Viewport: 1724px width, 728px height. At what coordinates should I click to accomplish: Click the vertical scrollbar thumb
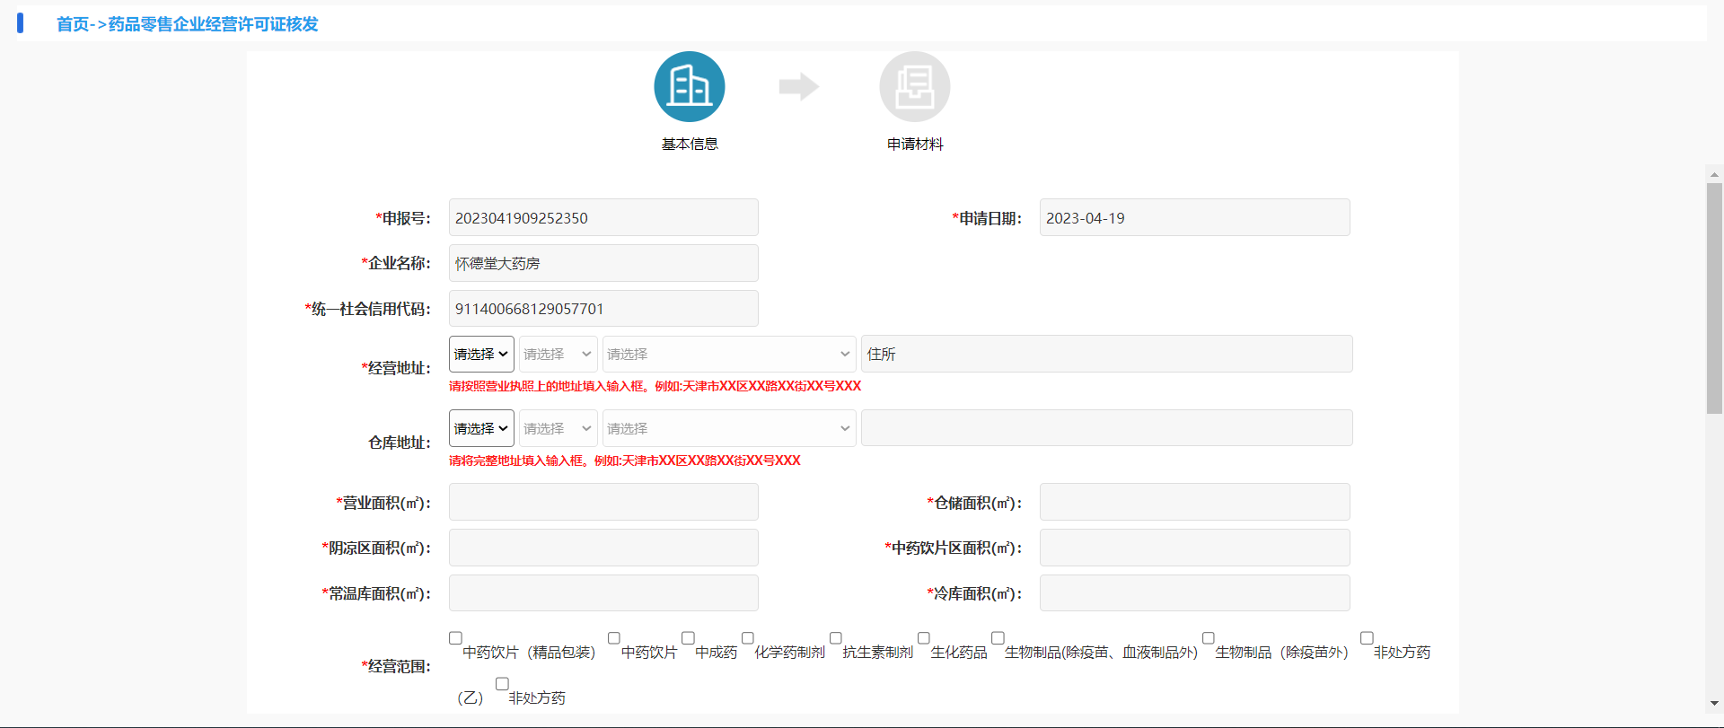click(x=1714, y=296)
